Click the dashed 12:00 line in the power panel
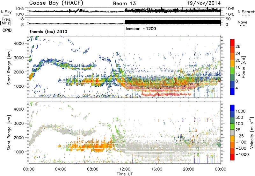The image size is (255, 176). tap(125, 67)
